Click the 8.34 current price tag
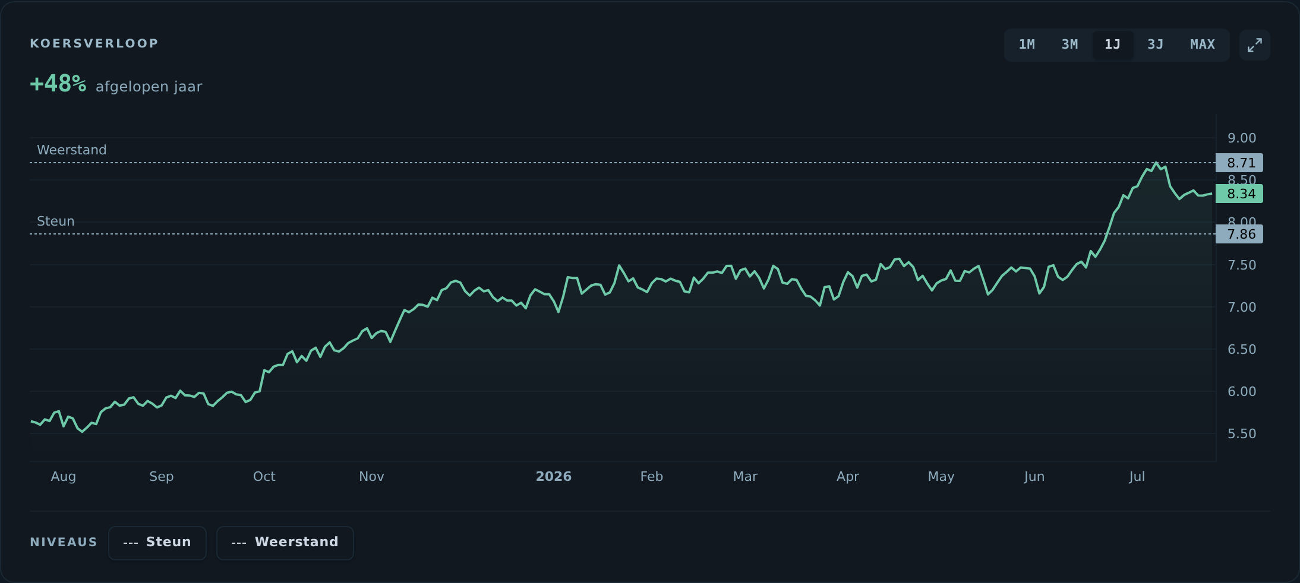Image resolution: width=1300 pixels, height=583 pixels. [1239, 194]
